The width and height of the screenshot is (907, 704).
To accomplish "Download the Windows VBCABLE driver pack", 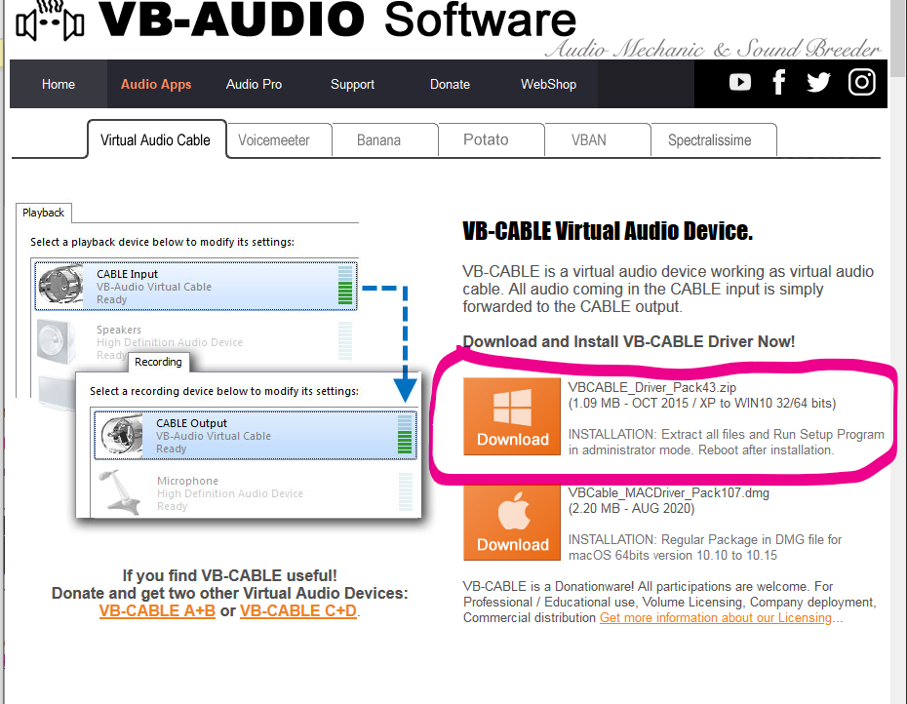I will (x=512, y=416).
